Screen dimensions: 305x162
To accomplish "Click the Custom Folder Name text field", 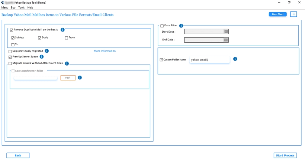I will 210,60.
